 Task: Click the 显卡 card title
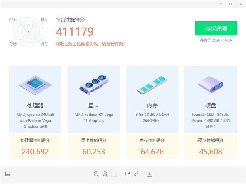click(94, 105)
